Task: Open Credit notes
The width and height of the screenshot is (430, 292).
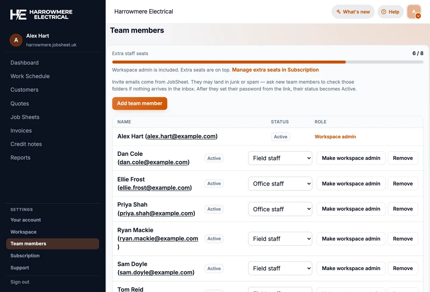Action: point(26,144)
